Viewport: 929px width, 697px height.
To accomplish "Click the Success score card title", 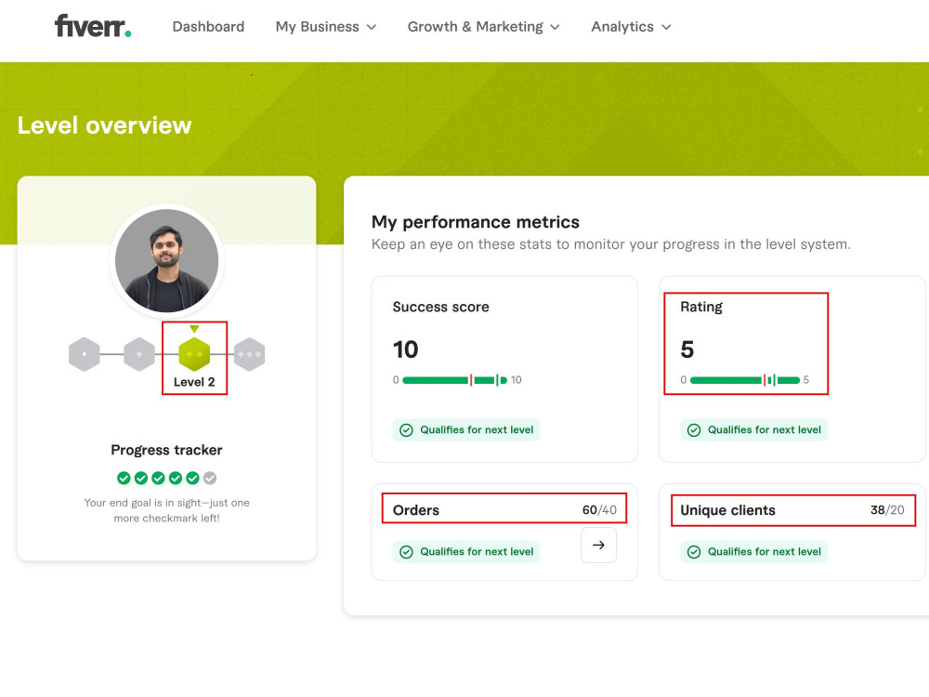I will [440, 307].
